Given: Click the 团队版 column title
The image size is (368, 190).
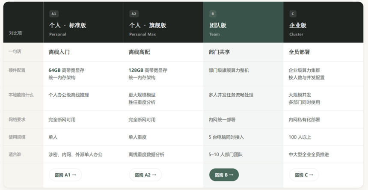Looking at the screenshot, I should pyautogui.click(x=218, y=25).
